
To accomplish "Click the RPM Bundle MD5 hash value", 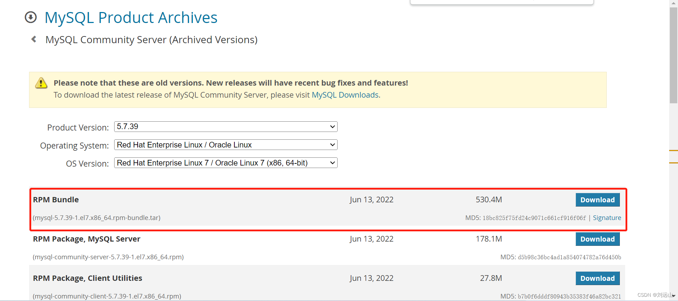I will click(534, 218).
